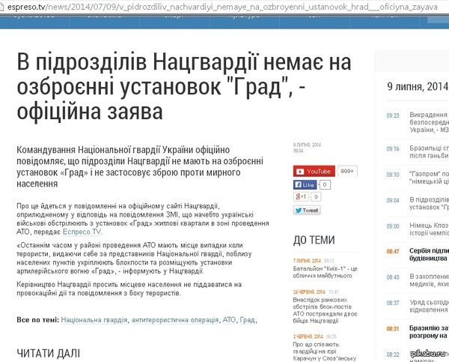The height and width of the screenshot is (362, 449).
Task: Click the Google +1 count bubble
Action: pos(320,196)
